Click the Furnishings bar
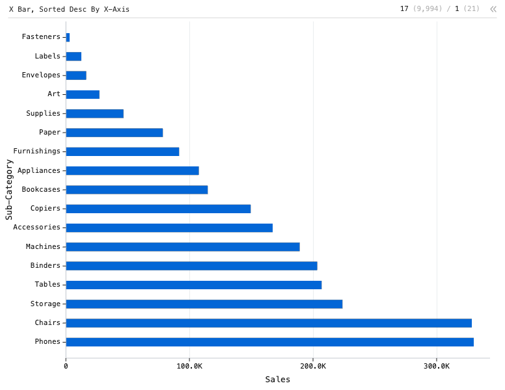 point(123,151)
